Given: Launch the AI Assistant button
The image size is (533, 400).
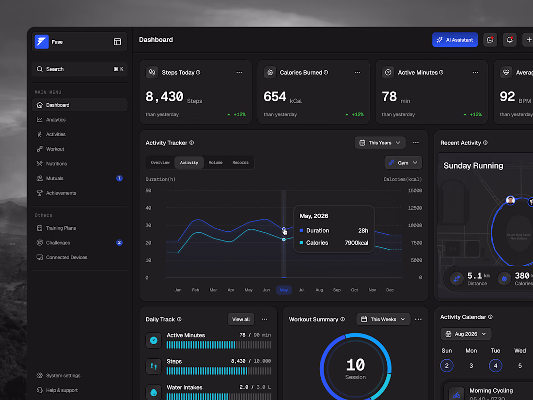Looking at the screenshot, I should (x=455, y=40).
